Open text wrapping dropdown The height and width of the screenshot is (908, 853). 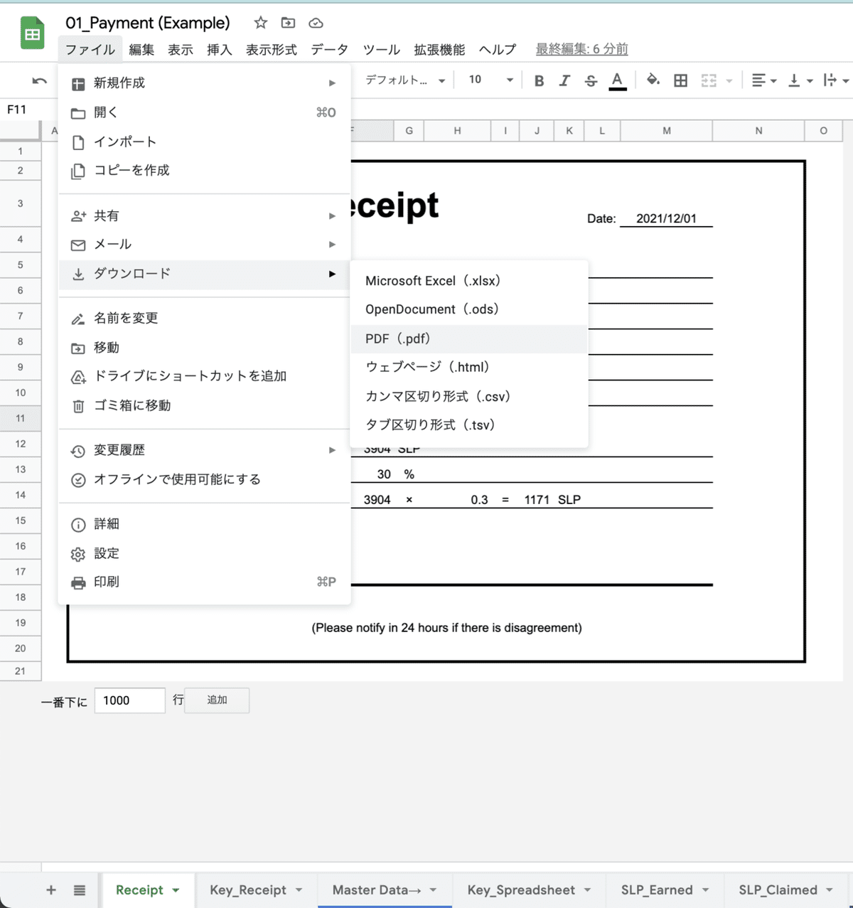836,80
